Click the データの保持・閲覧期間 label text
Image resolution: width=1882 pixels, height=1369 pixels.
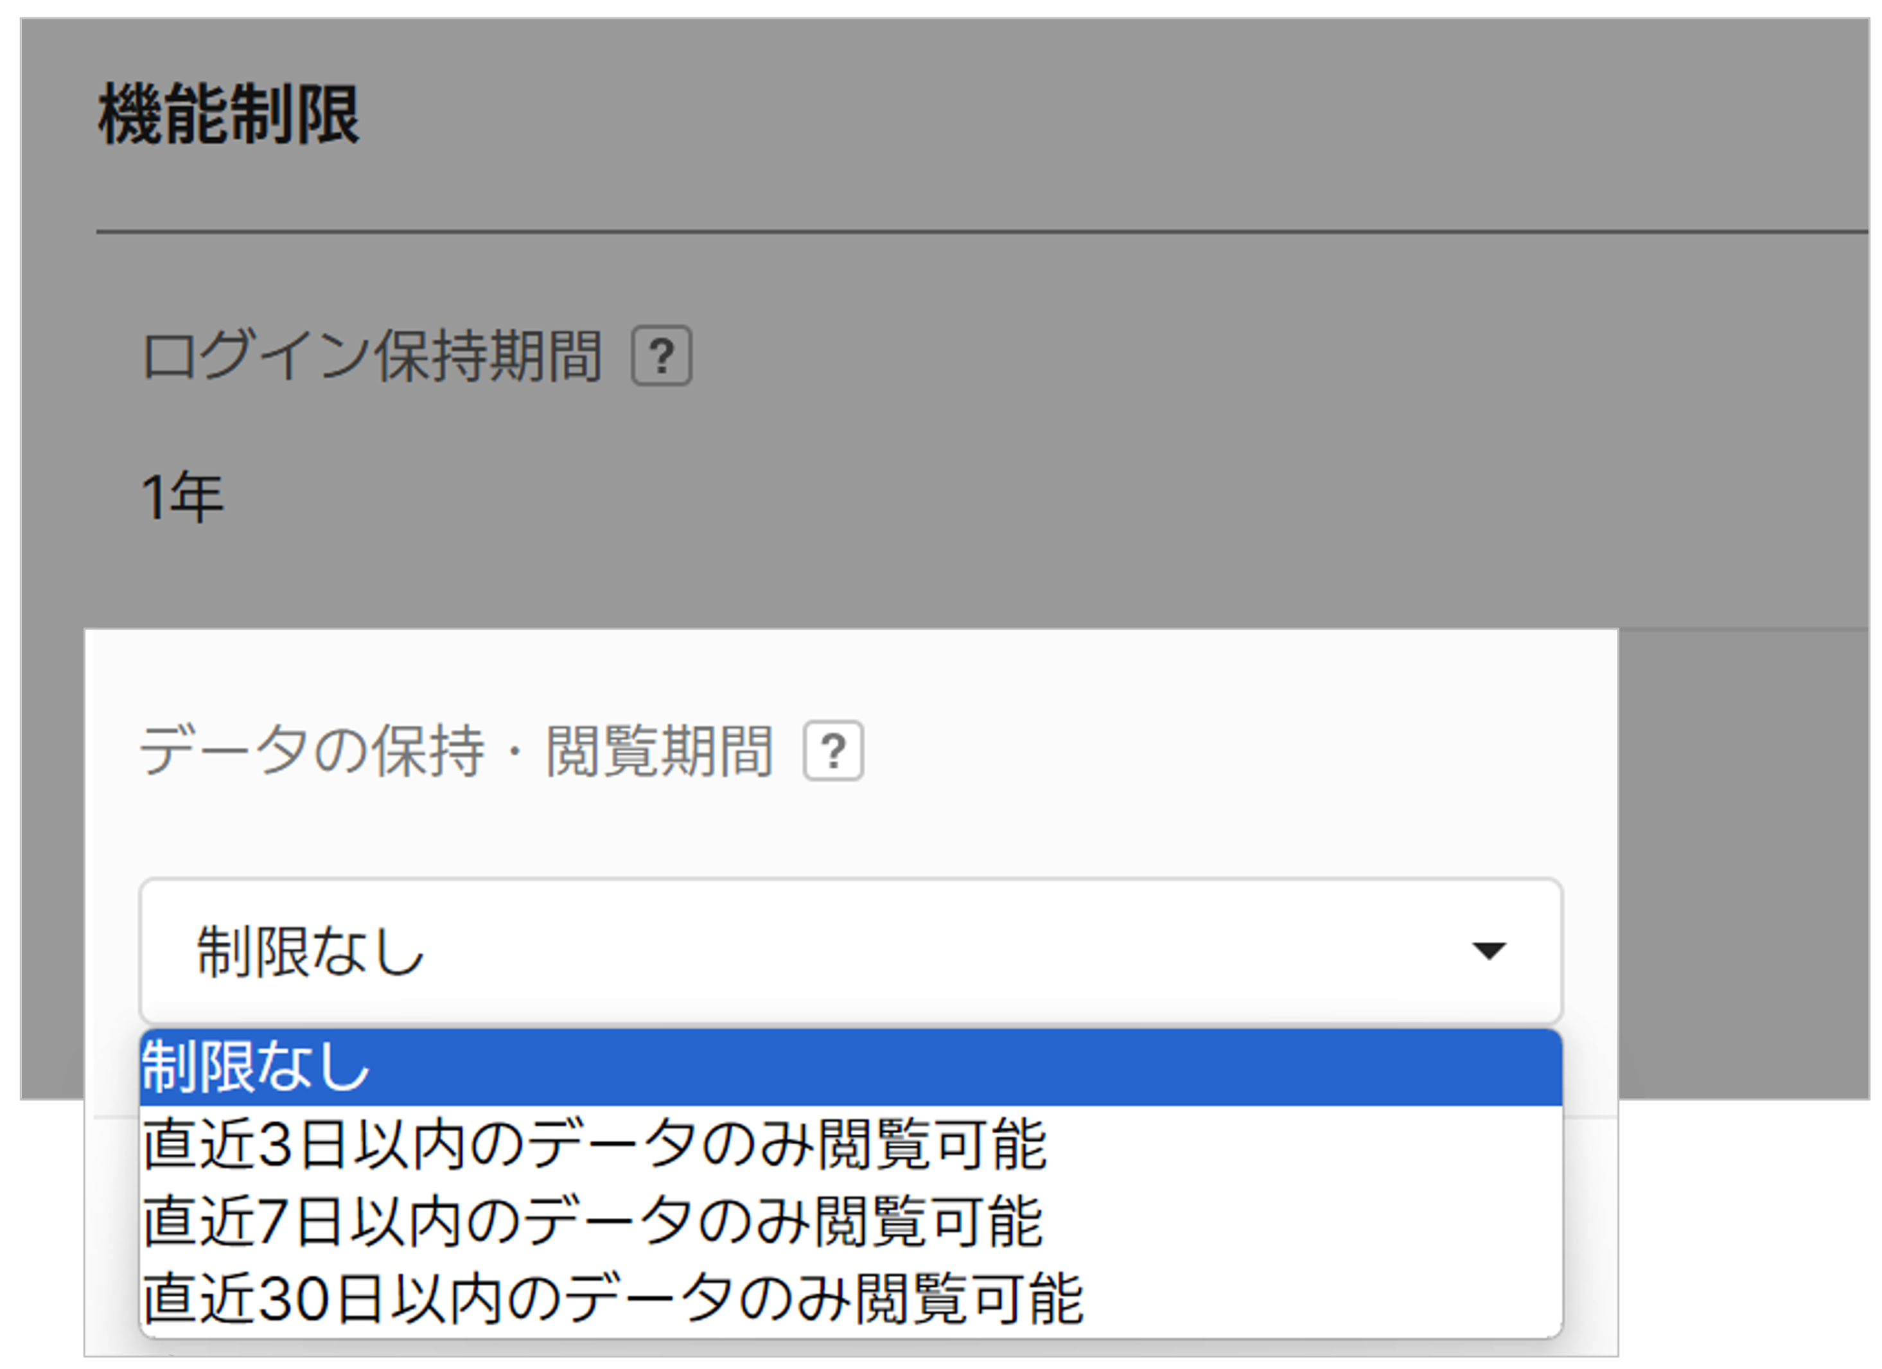tap(457, 751)
